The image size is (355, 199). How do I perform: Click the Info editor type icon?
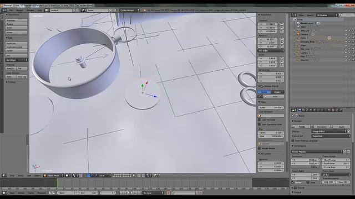[4, 11]
